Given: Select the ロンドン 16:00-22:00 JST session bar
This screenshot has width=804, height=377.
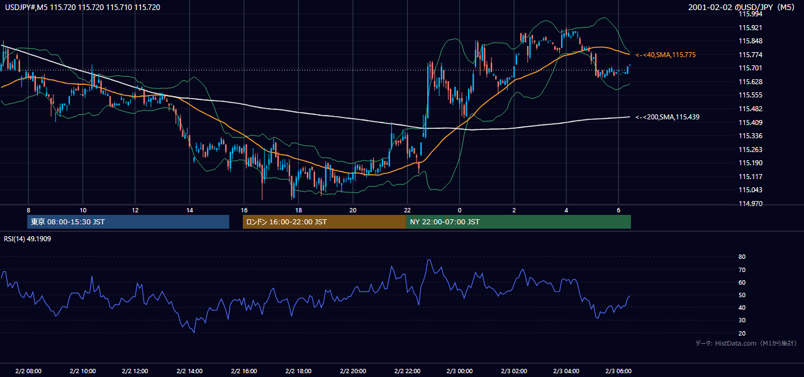Looking at the screenshot, I should 325,222.
